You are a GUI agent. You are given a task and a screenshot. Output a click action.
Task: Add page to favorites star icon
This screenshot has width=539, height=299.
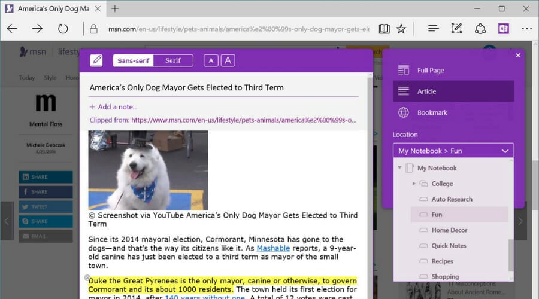(401, 29)
